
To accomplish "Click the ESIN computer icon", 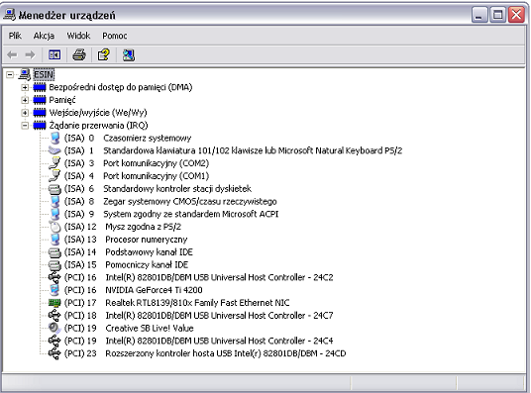I will [25, 74].
